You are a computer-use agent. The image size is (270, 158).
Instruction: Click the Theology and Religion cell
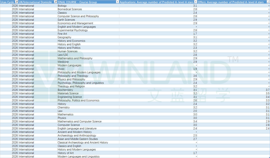(88, 86)
